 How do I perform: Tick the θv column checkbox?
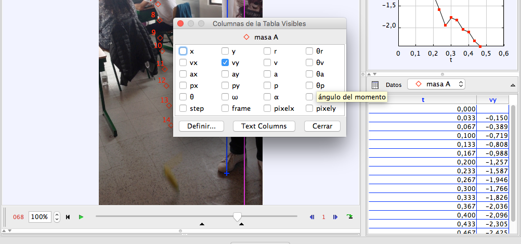click(x=310, y=62)
